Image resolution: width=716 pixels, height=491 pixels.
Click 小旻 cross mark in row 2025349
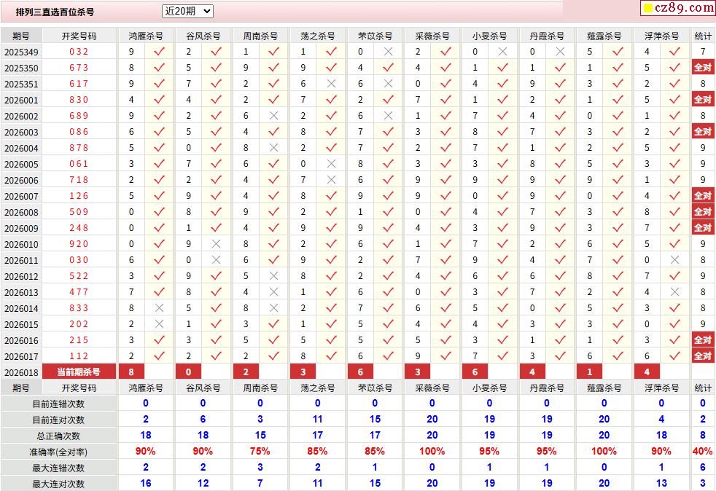(x=503, y=52)
